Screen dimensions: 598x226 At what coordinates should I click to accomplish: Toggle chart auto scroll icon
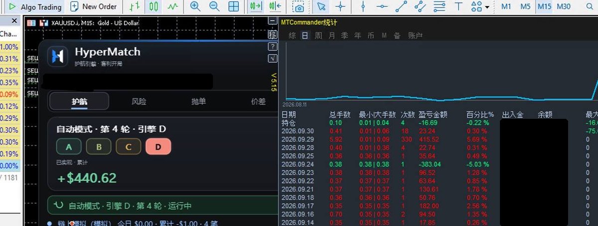(256, 7)
